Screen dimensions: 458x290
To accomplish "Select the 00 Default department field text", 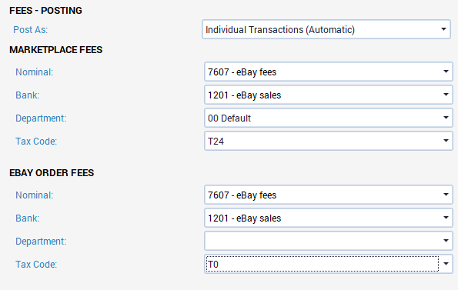I will coord(229,118).
